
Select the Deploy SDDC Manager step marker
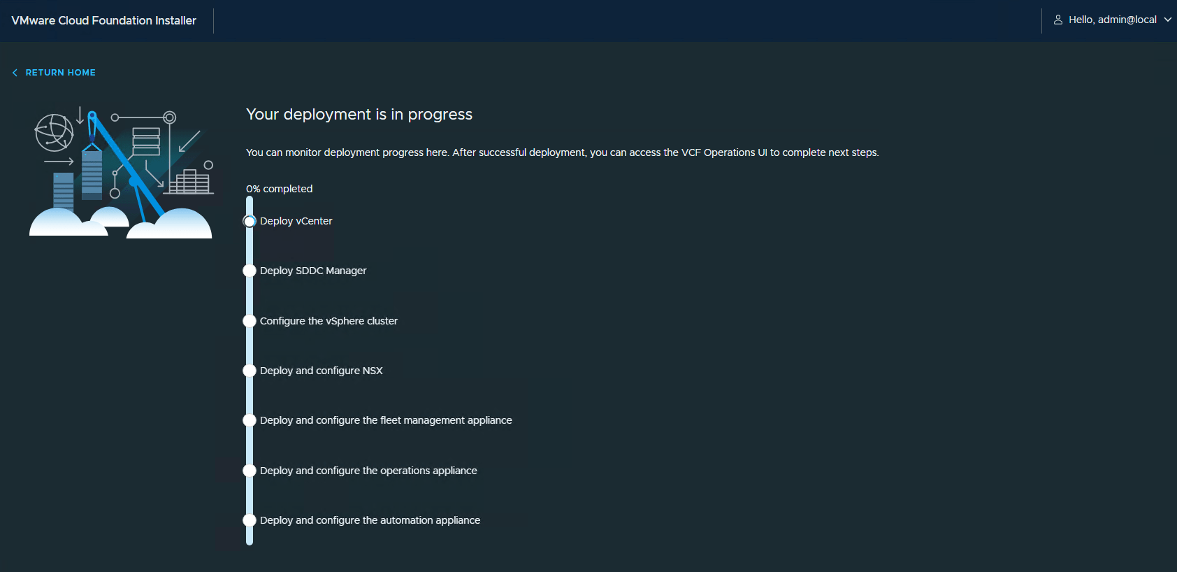click(x=250, y=271)
